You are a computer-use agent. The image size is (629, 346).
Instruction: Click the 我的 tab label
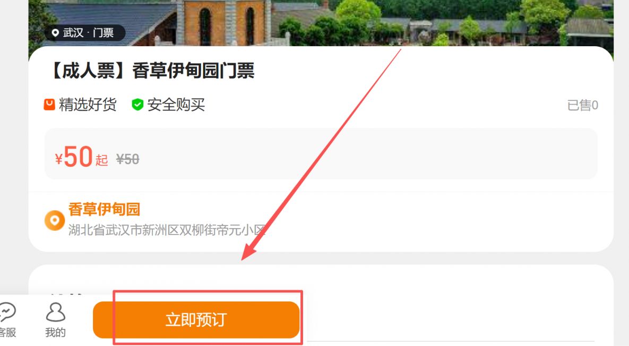click(x=55, y=332)
